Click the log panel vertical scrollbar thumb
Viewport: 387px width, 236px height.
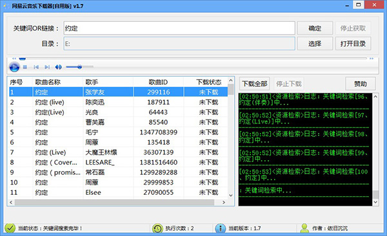[375, 194]
